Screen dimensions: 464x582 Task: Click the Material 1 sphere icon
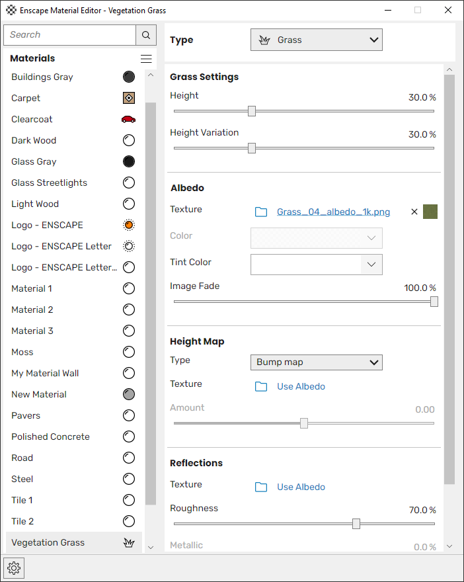tap(129, 288)
